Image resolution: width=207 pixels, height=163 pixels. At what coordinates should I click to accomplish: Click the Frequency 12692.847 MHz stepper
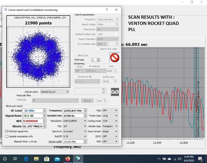coord(85,111)
